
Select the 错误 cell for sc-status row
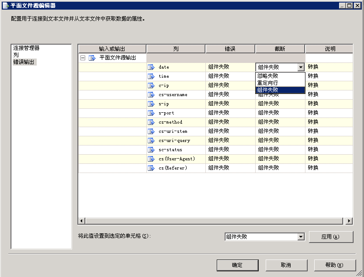pyautogui.click(x=230, y=150)
